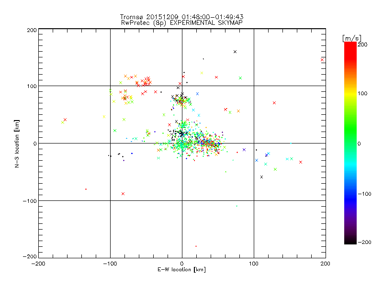Click the E-W location [km] axis label
The image size is (383, 287).
[x=181, y=270]
